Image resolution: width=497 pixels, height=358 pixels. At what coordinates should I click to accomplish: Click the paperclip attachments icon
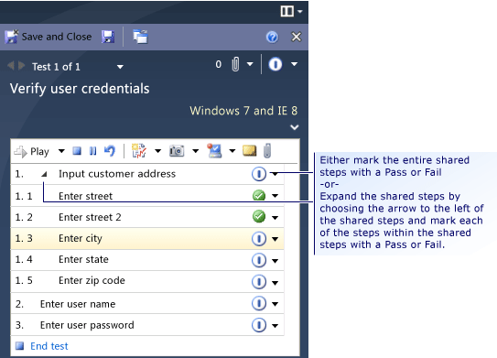tap(235, 64)
